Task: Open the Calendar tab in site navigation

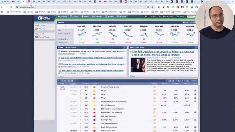Action: point(97,16)
